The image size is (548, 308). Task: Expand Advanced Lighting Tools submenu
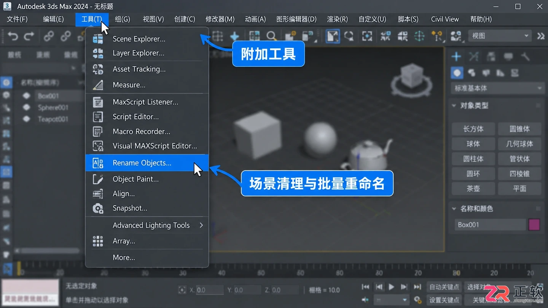tap(147, 225)
